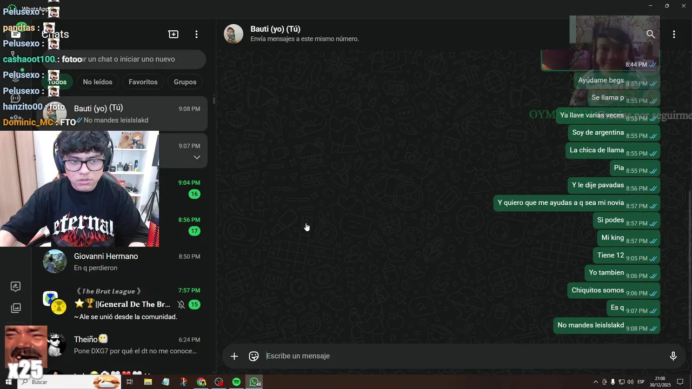Select message "Si podes"
The width and height of the screenshot is (692, 389).
tap(626, 220)
